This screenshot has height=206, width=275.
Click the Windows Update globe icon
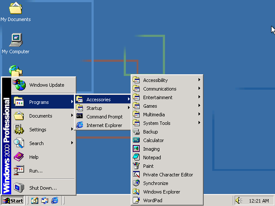click(19, 85)
